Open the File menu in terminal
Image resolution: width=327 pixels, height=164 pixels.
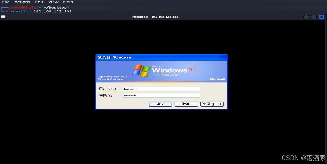pos(6,2)
